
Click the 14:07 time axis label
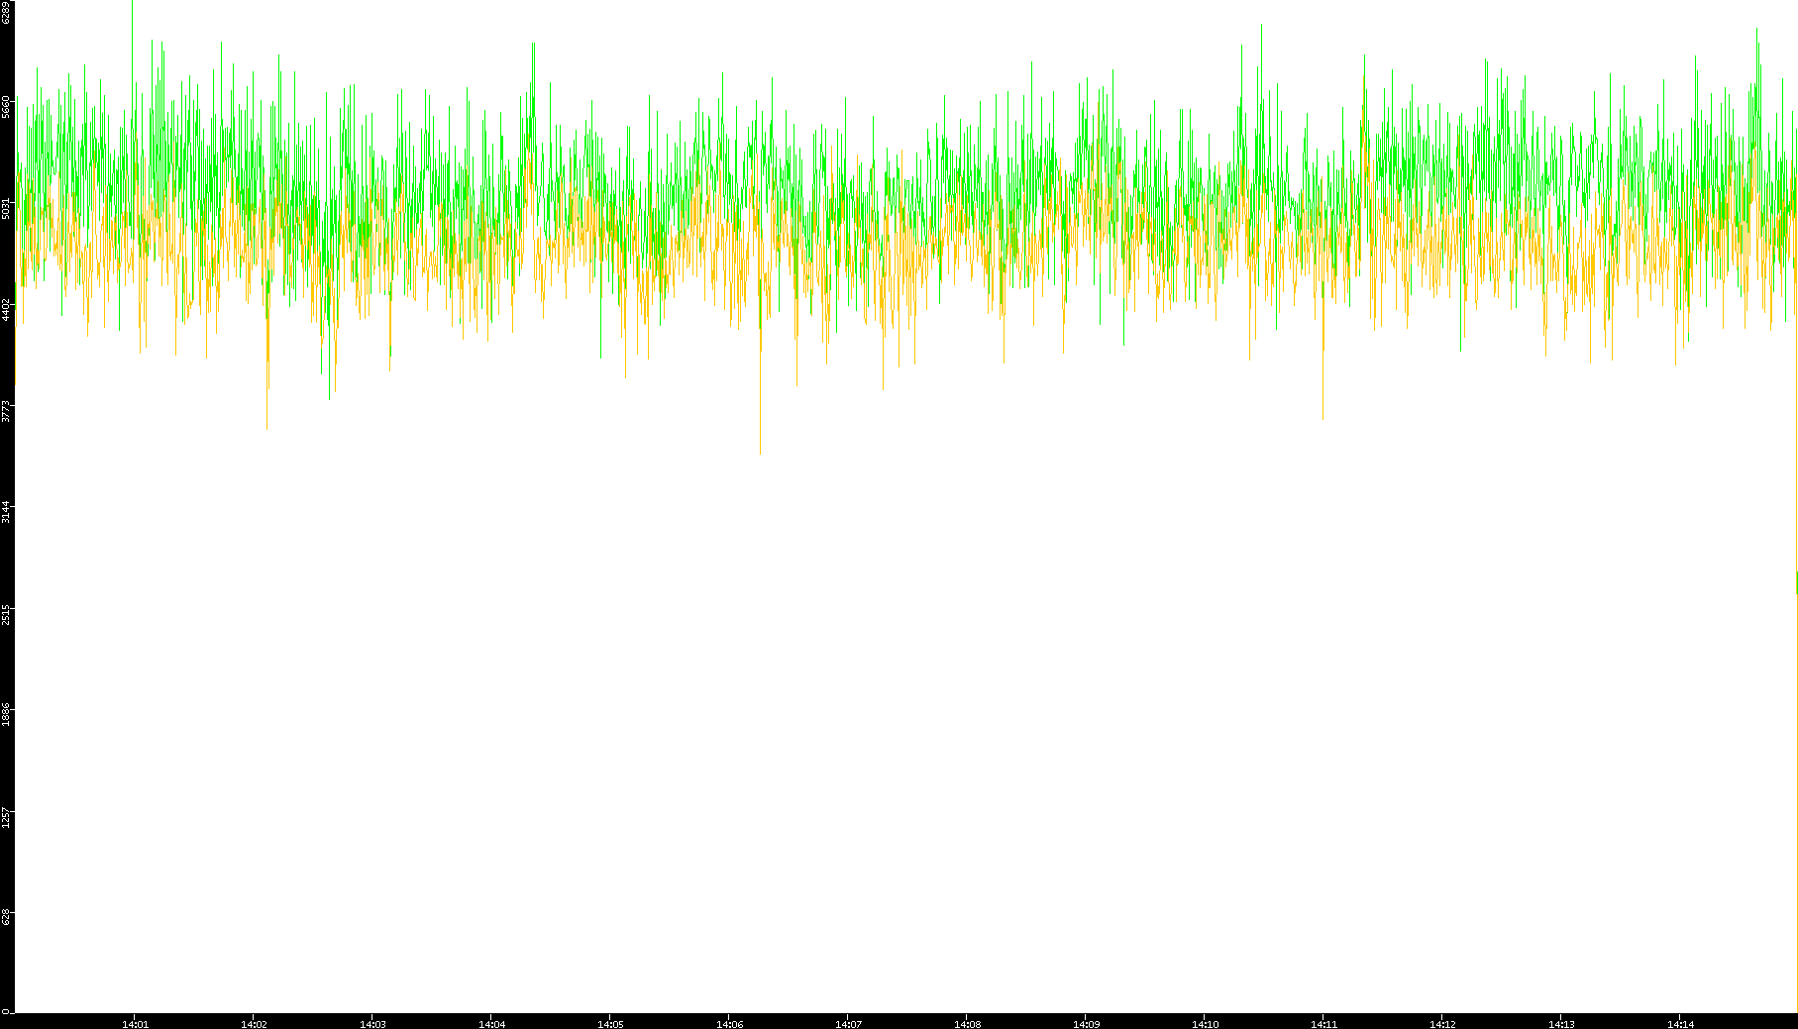(x=848, y=1024)
